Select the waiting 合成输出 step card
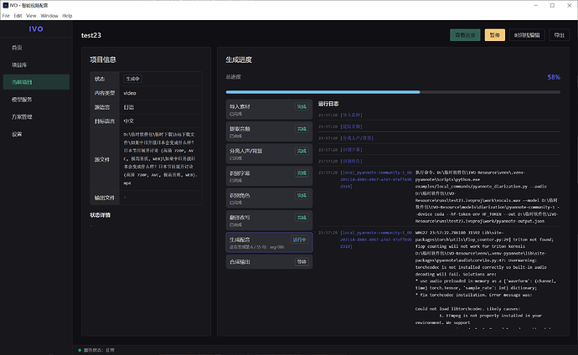The image size is (578, 355). [269, 262]
